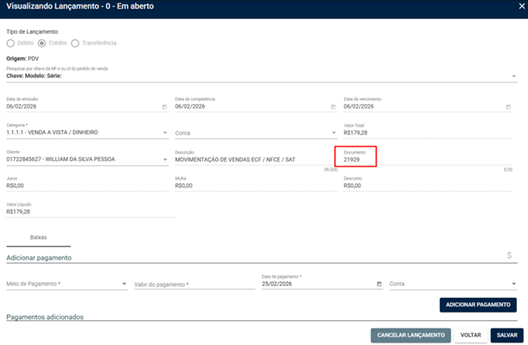Click the dollar sign icon beside Adicionar pagamento
The width and height of the screenshot is (528, 345).
(509, 255)
